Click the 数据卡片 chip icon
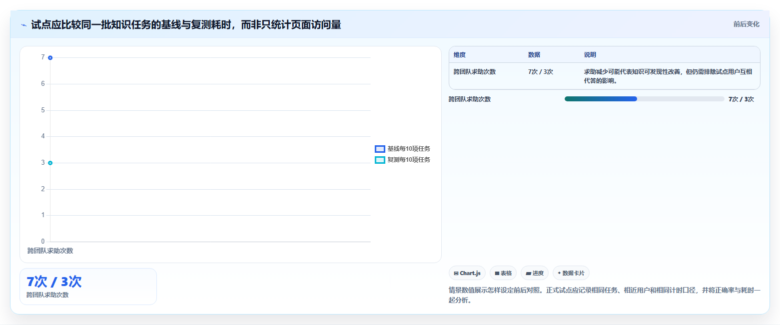Image resolution: width=780 pixels, height=325 pixels. [x=559, y=273]
